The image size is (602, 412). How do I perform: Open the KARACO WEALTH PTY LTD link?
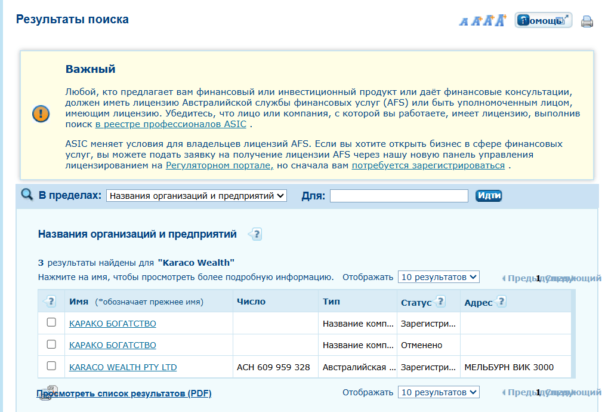pyautogui.click(x=123, y=367)
